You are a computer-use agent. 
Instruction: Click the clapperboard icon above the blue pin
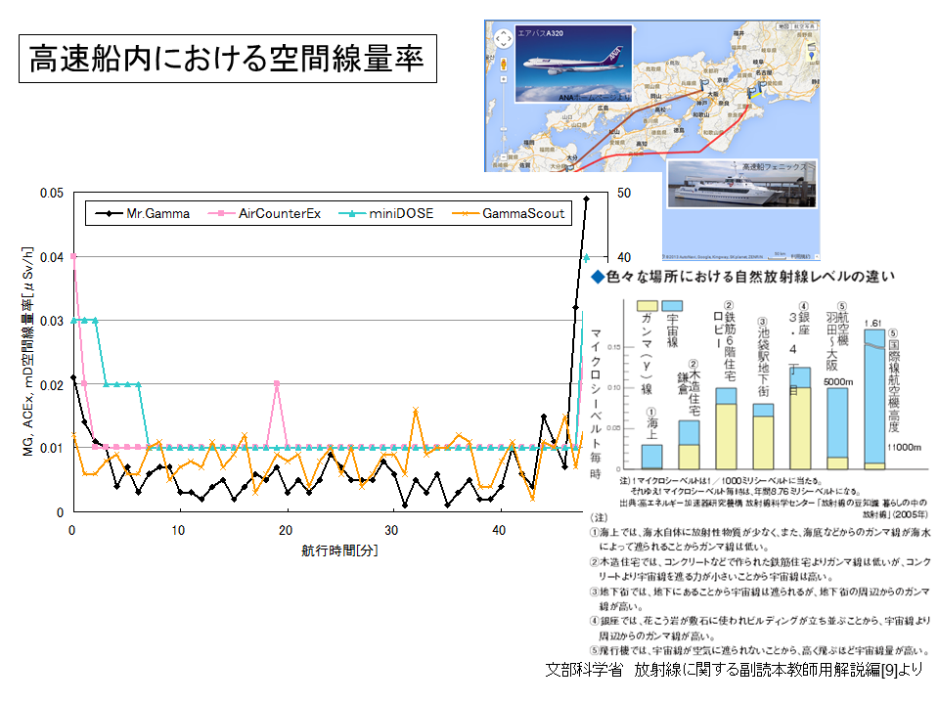click(812, 46)
